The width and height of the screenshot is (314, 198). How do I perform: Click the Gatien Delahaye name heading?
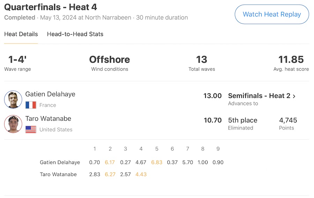coord(50,94)
